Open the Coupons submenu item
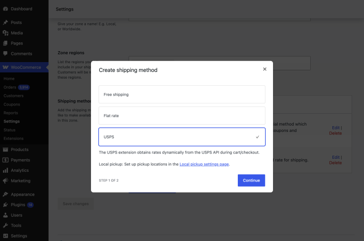The image size is (364, 241). click(x=11, y=104)
